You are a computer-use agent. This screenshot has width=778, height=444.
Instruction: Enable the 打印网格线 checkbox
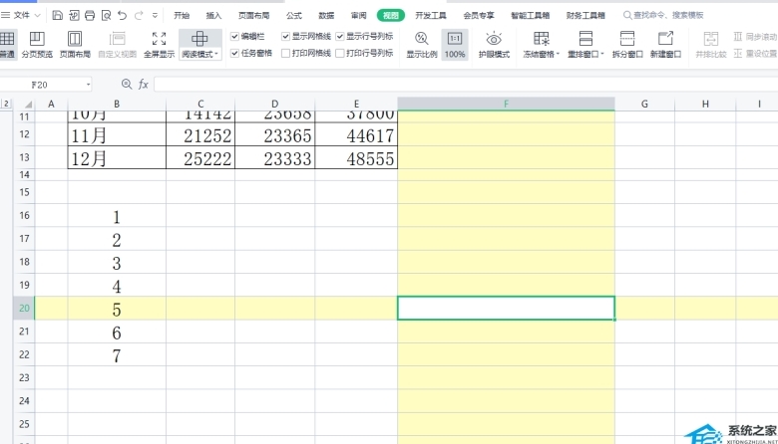point(285,53)
